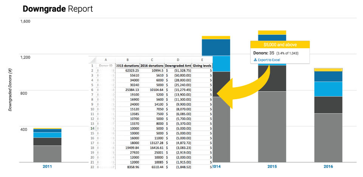Click cell containing 10994.5
Image resolution: width=363 pixels, height=177 pixels.
click(x=152, y=71)
